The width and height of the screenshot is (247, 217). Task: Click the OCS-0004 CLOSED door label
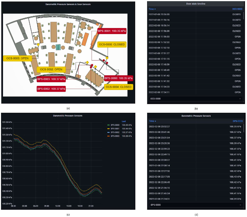pyautogui.click(x=118, y=87)
